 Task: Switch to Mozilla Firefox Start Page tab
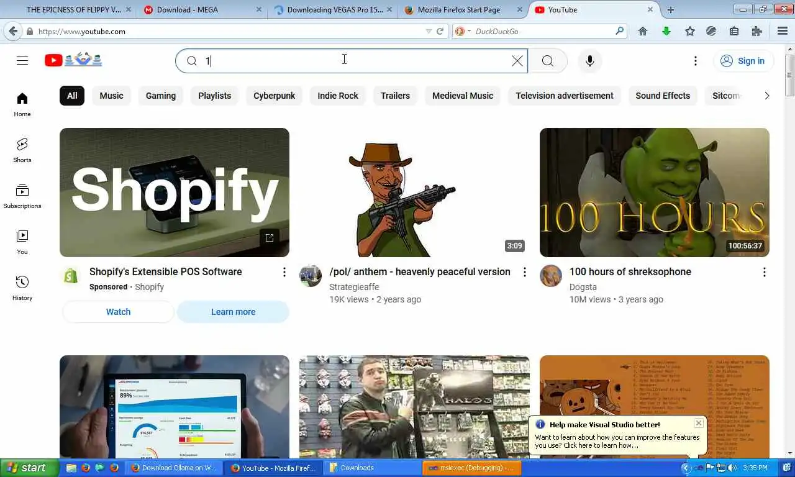(x=462, y=10)
